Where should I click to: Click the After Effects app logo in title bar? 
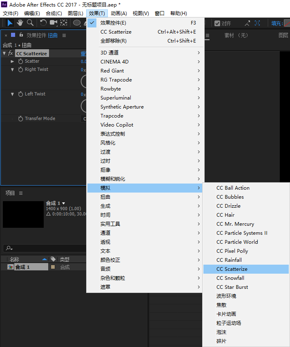[4, 5]
